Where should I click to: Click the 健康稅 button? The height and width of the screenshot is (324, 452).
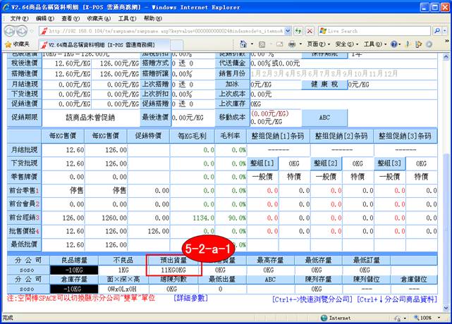(326, 84)
